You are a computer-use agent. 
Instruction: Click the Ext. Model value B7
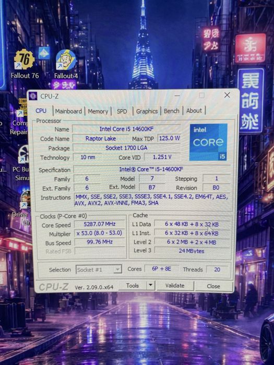[152, 187]
